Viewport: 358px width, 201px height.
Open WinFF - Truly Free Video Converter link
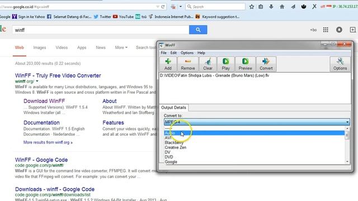[x=58, y=76]
